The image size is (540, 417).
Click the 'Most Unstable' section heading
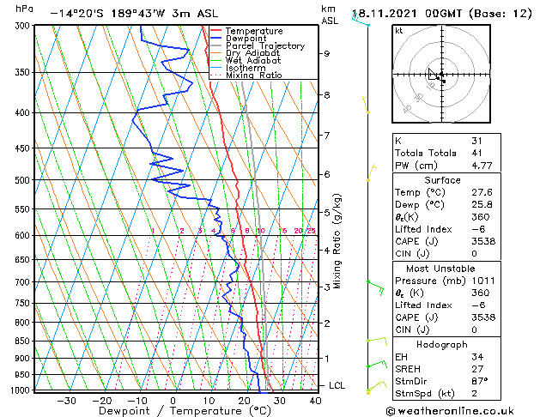click(440, 269)
